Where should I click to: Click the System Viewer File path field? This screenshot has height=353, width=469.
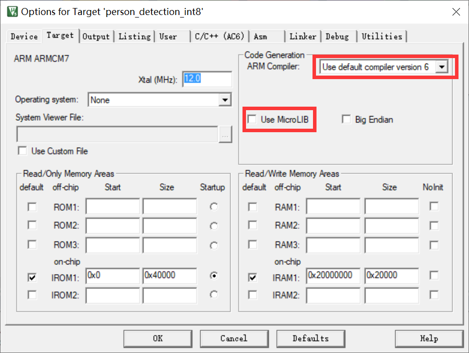[x=117, y=134]
